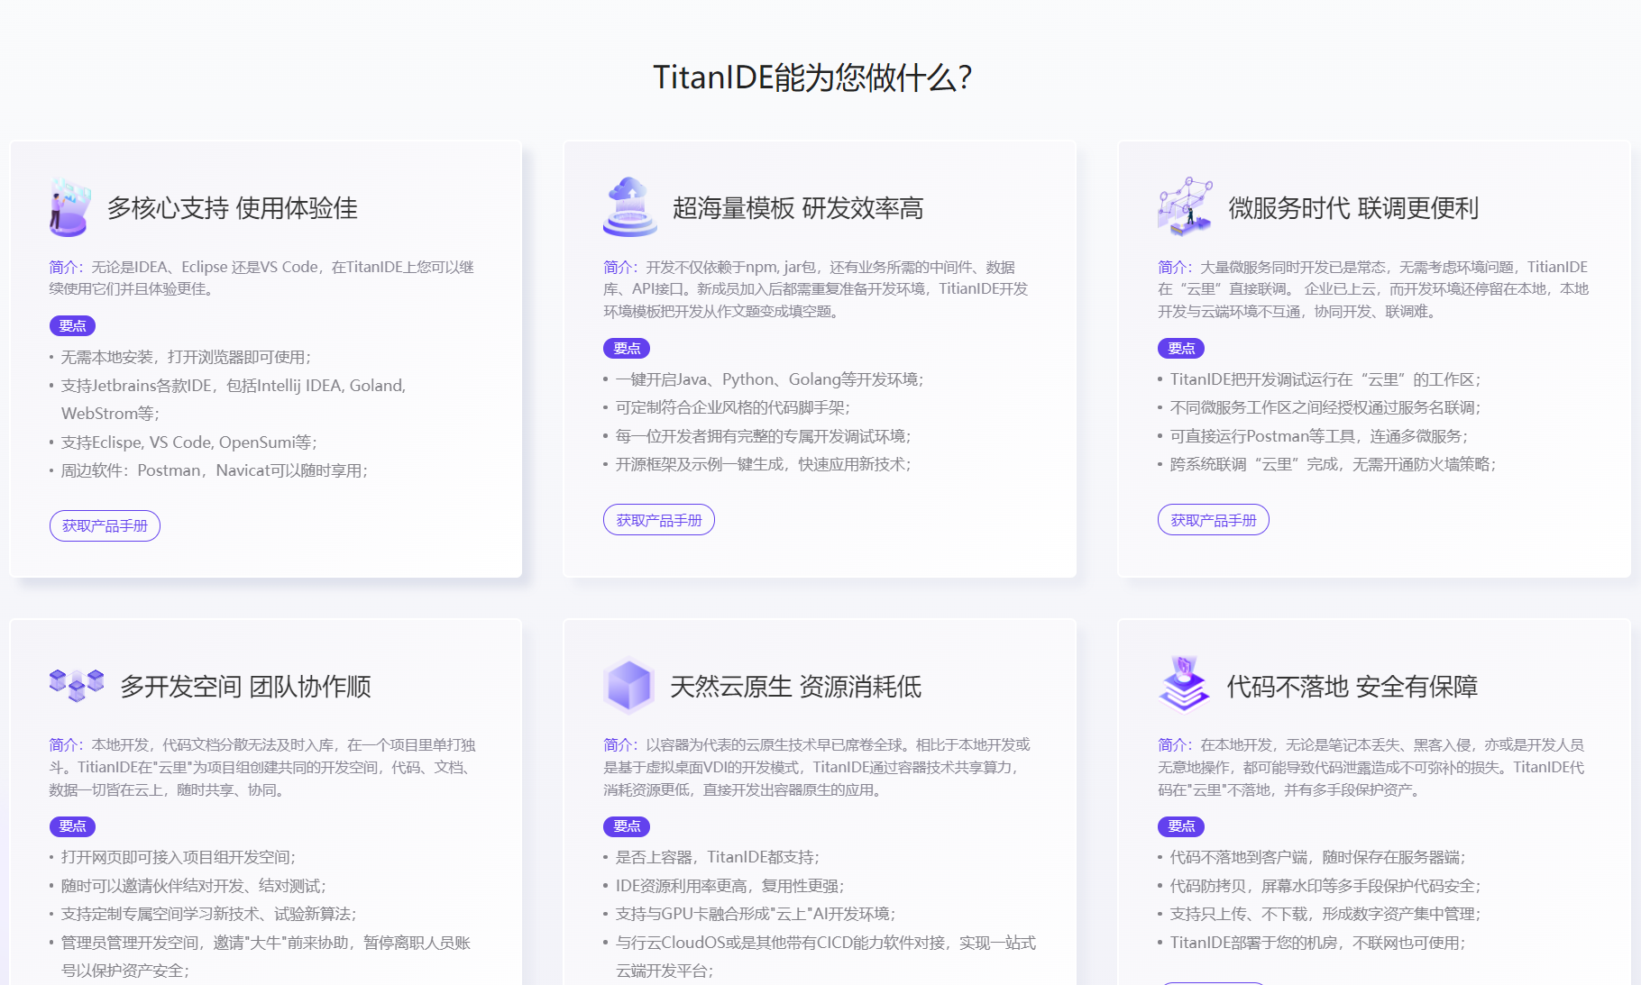Image resolution: width=1641 pixels, height=985 pixels.
Task: Click the network nodes icon beside 微服务时代 title
Action: [x=1186, y=207]
